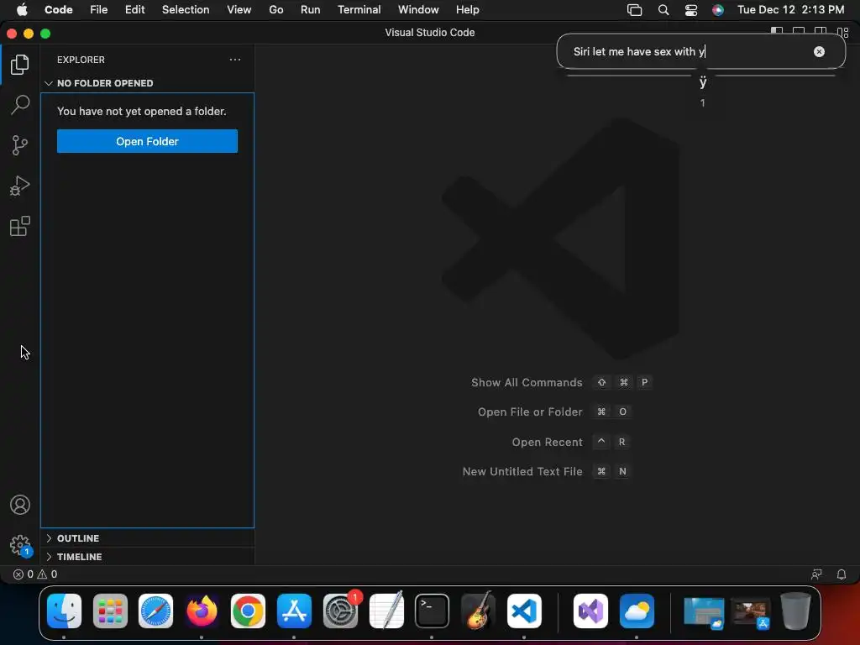Open the Extensions view
Image resolution: width=860 pixels, height=645 pixels.
tap(20, 226)
